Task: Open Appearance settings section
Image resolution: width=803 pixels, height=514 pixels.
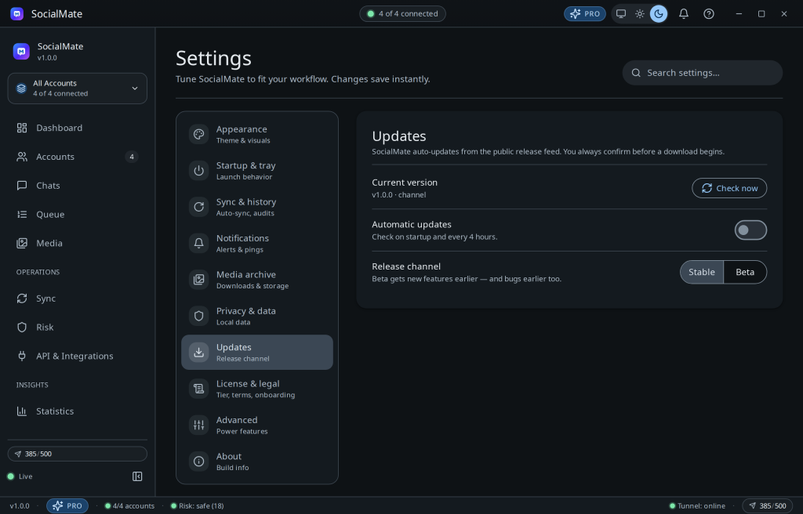Action: 257,134
